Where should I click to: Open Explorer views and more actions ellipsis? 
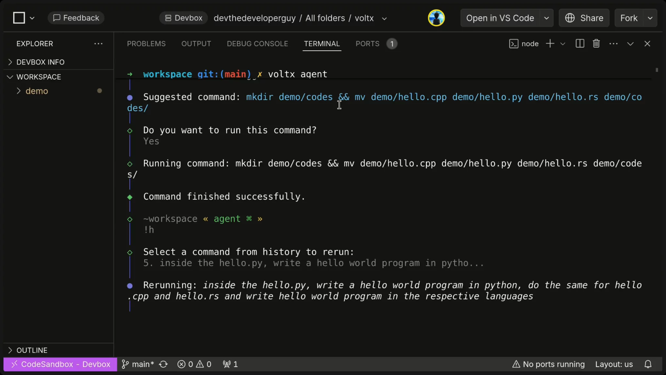point(98,44)
